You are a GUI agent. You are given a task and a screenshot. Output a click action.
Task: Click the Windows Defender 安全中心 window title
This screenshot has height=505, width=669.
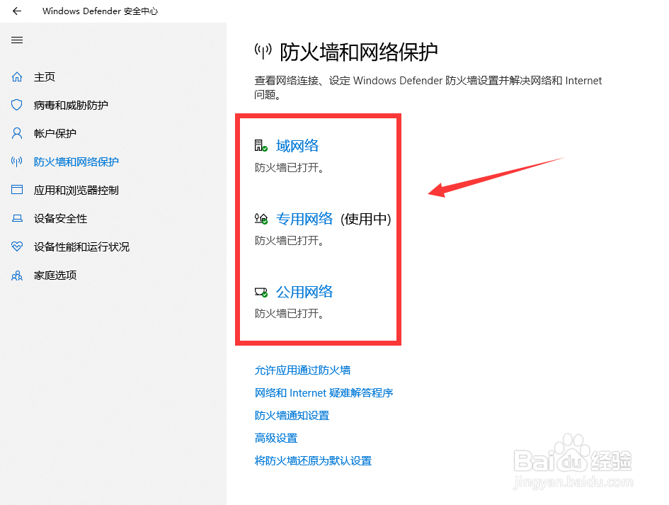point(101,11)
